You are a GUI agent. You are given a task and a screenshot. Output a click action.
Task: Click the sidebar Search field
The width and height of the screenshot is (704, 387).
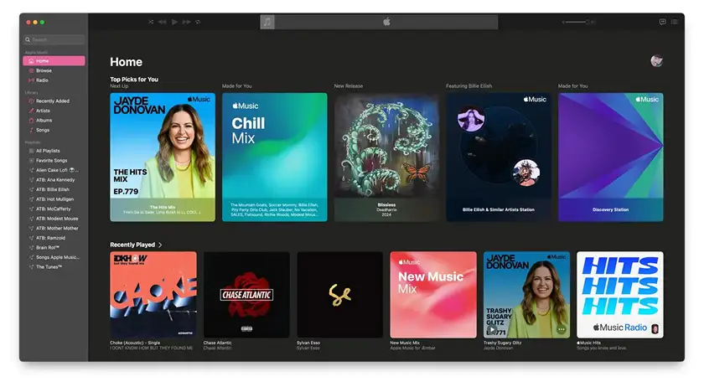[x=54, y=39]
